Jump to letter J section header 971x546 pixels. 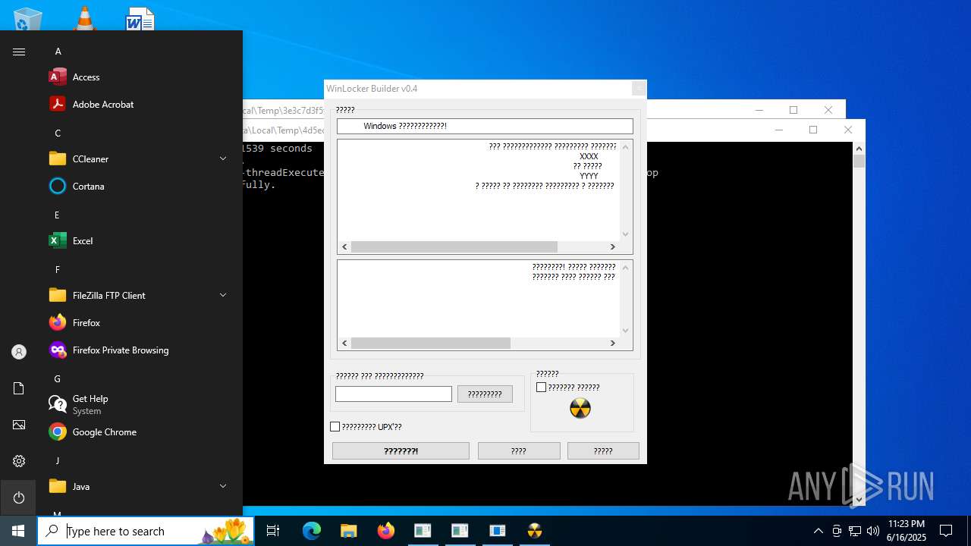click(57, 461)
